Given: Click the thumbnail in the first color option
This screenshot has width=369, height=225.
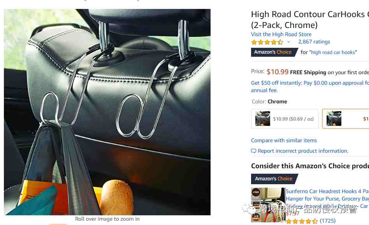Looking at the screenshot, I should click(x=263, y=119).
